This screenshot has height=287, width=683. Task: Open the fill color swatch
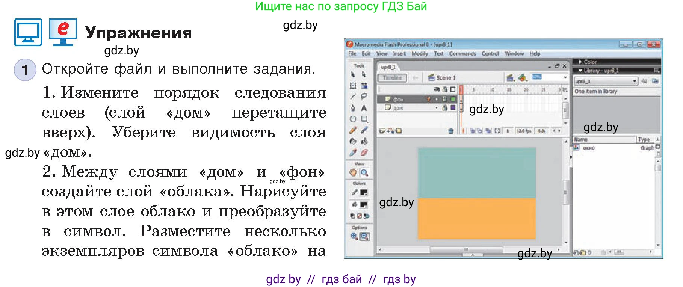tap(363, 205)
